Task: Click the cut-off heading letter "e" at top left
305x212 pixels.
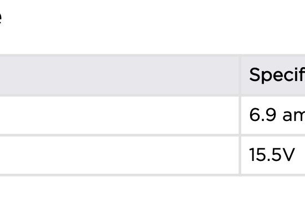Action: [1, 18]
